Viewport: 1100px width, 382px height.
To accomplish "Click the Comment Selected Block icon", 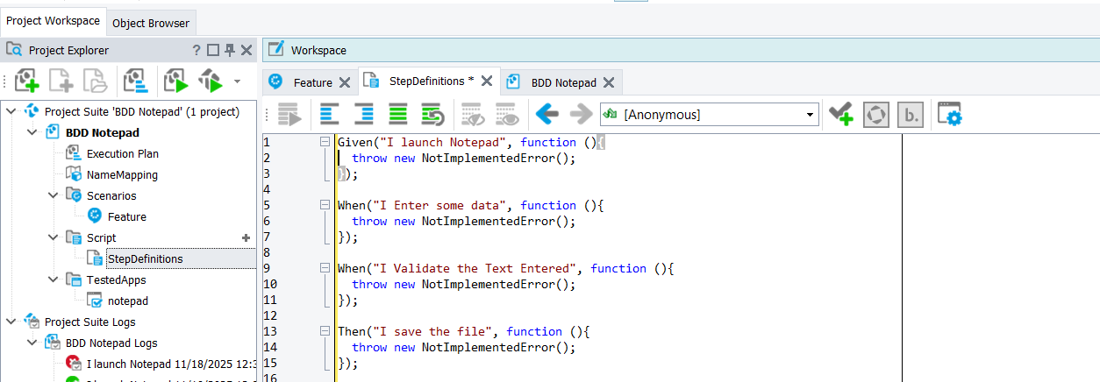I will (397, 114).
